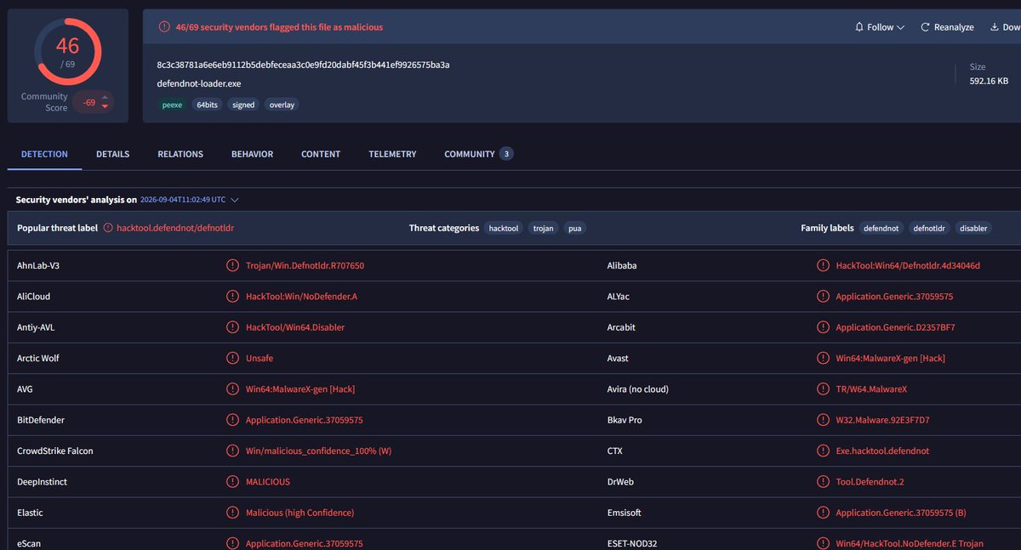Go to the Behavior tab
Viewport: 1021px width, 550px height.
pos(253,154)
